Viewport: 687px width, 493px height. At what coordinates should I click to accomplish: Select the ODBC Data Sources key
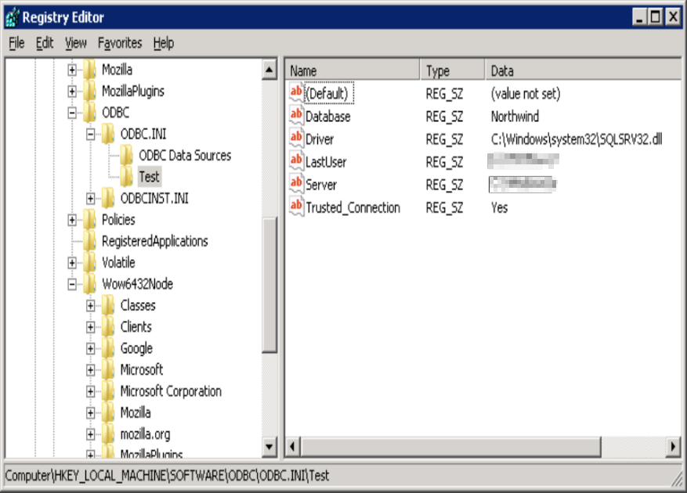[185, 156]
